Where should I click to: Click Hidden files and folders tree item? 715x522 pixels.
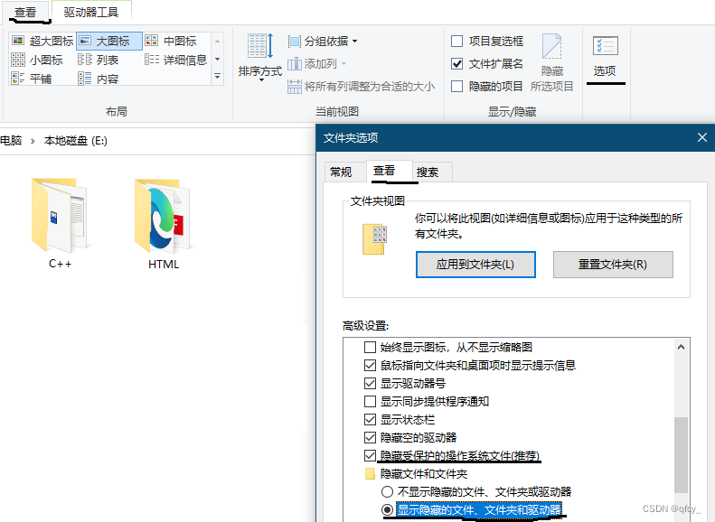click(417, 474)
